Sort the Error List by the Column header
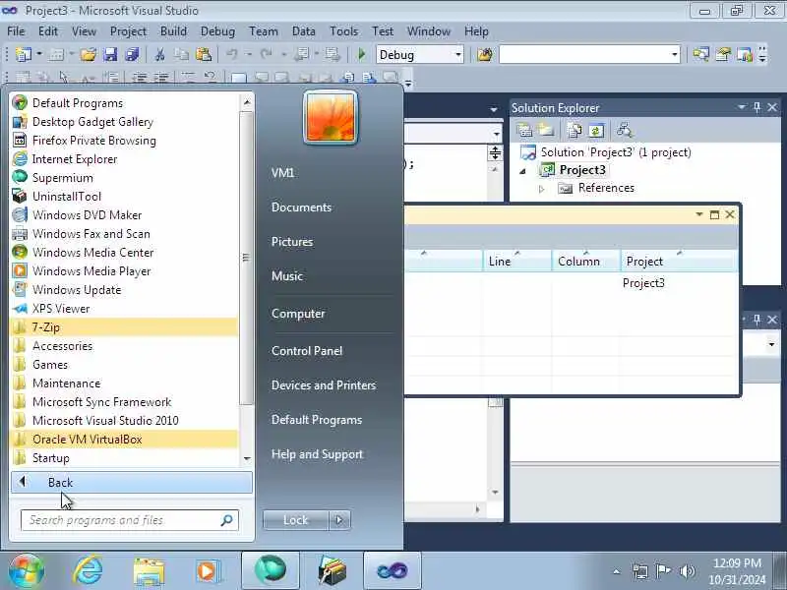Image resolution: width=787 pixels, height=590 pixels. pyautogui.click(x=585, y=261)
